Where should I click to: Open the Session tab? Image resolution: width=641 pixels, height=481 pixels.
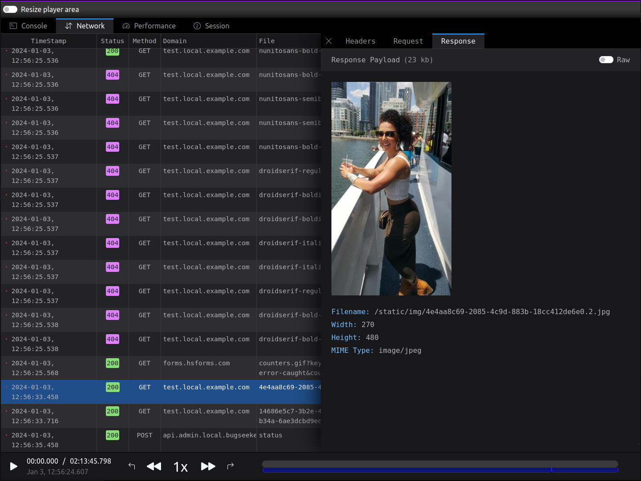pyautogui.click(x=211, y=26)
